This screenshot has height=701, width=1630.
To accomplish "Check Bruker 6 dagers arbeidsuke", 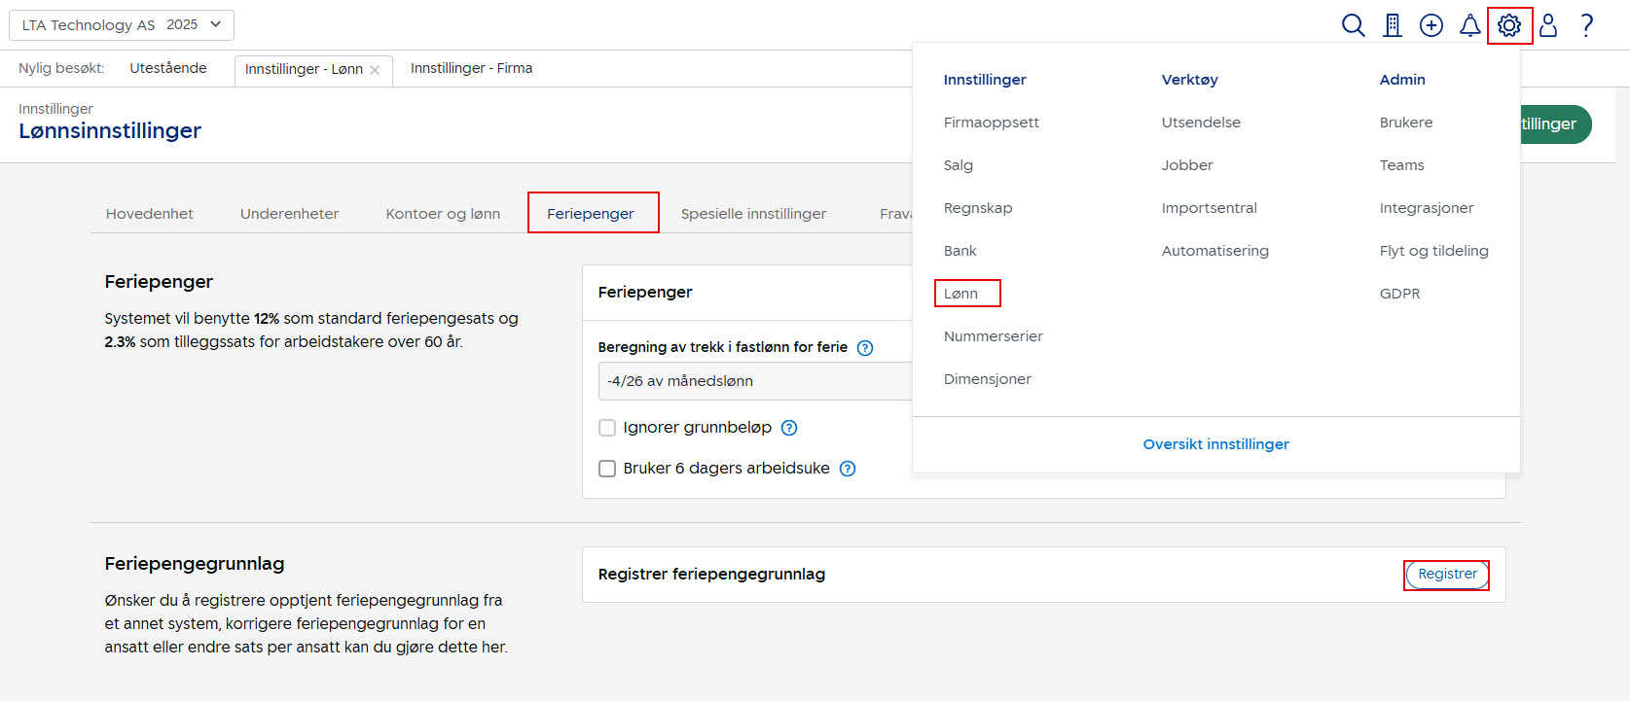I will pyautogui.click(x=607, y=469).
